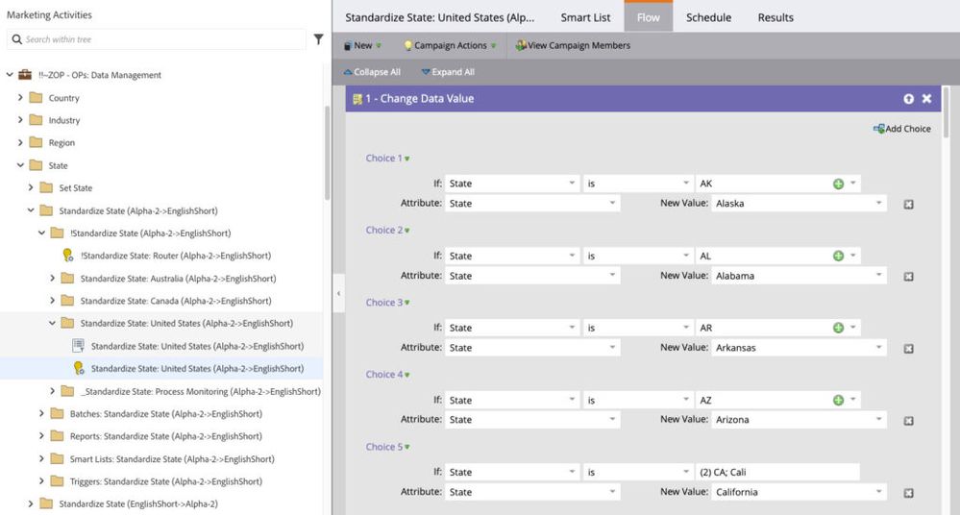Click the Add Choice icon button
This screenshot has width=960, height=515.
coord(878,129)
